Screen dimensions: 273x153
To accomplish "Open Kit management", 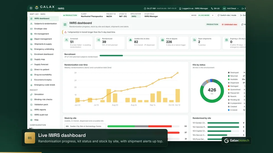I will click(x=44, y=34).
